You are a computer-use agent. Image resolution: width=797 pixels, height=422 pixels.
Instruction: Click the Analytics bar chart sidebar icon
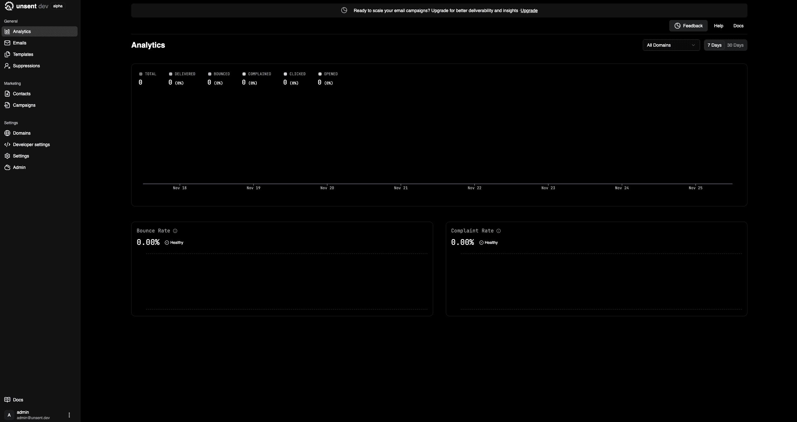click(x=7, y=31)
